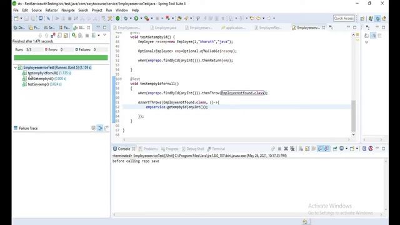The width and height of the screenshot is (400, 225).
Task: Open the Package Explorer tab labeled Pa...
Action: [64, 27]
